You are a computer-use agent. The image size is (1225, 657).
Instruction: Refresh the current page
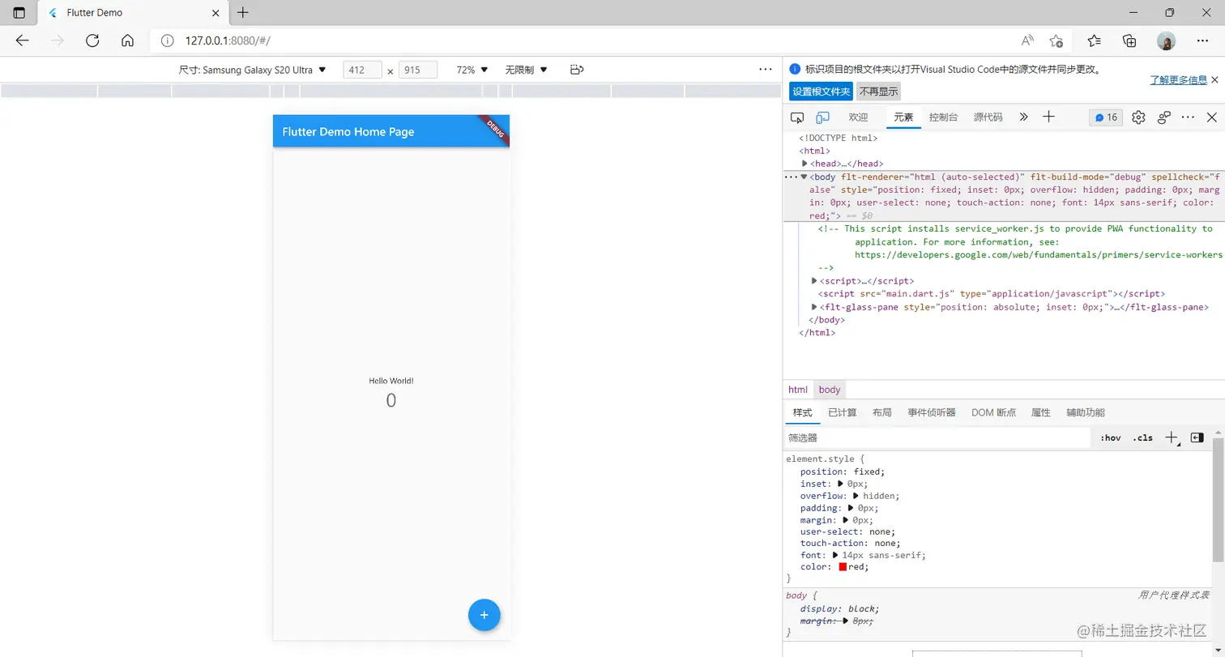pos(92,41)
